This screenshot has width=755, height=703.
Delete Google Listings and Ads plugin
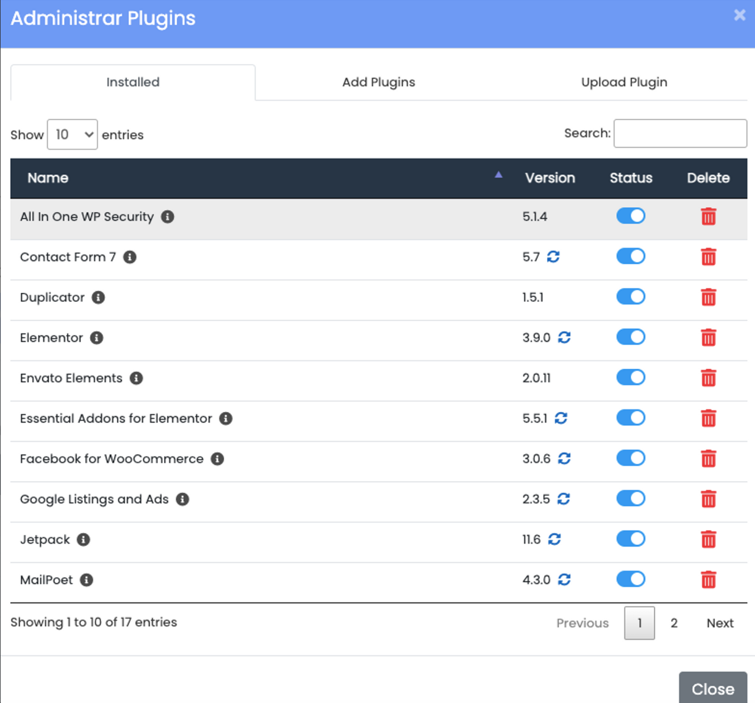click(709, 499)
